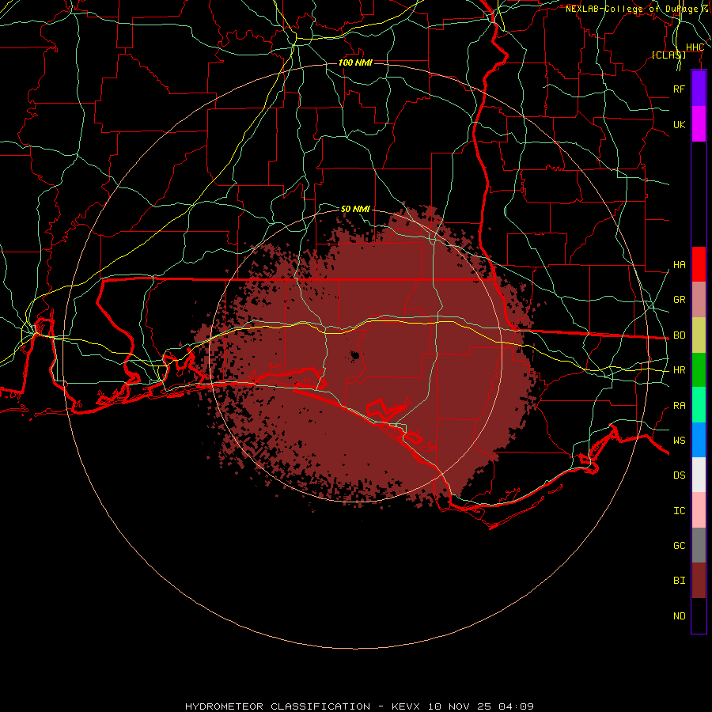Click the RA legend label
The image size is (712, 712).
[x=680, y=406]
